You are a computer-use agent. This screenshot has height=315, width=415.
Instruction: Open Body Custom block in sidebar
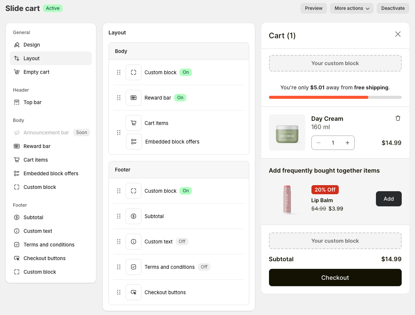point(51,187)
